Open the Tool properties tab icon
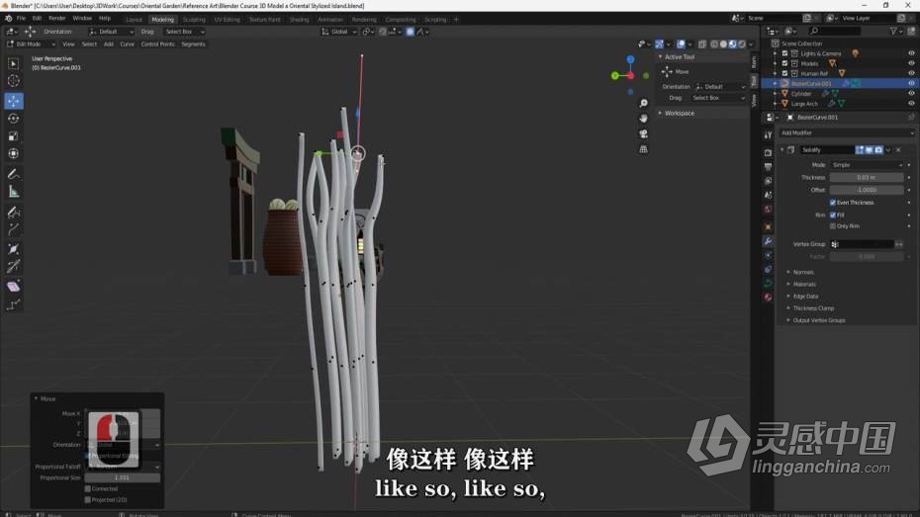This screenshot has width=920, height=517. click(x=768, y=134)
